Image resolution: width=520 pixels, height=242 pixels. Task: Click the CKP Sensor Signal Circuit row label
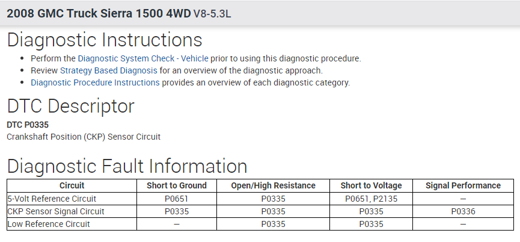click(56, 211)
